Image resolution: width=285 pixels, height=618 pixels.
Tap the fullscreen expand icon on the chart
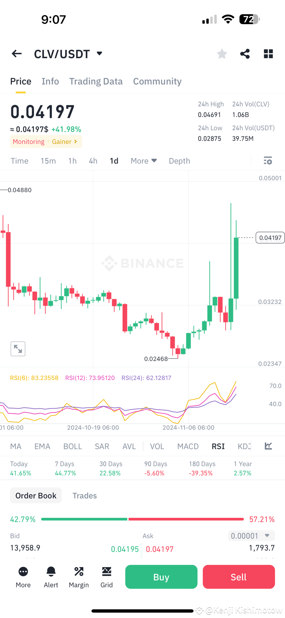point(18,348)
